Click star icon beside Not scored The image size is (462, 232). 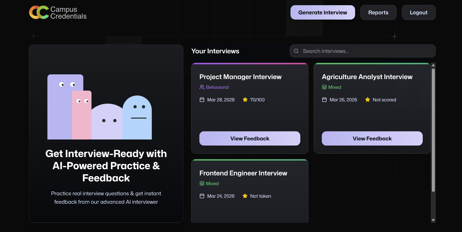(368, 100)
